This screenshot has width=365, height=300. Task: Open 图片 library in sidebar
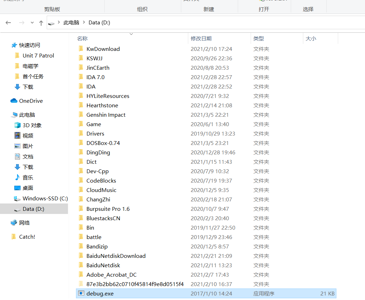(28, 146)
